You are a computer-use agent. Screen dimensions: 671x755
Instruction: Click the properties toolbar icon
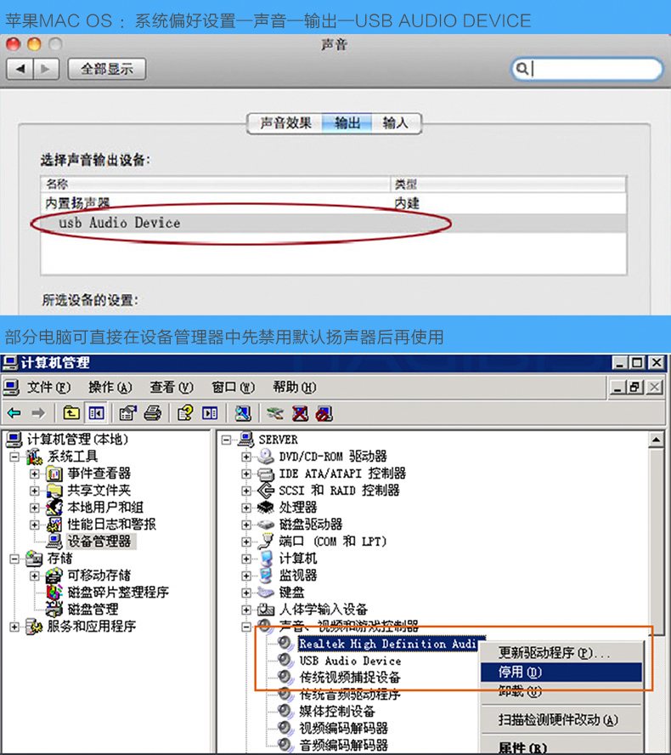pyautogui.click(x=127, y=413)
